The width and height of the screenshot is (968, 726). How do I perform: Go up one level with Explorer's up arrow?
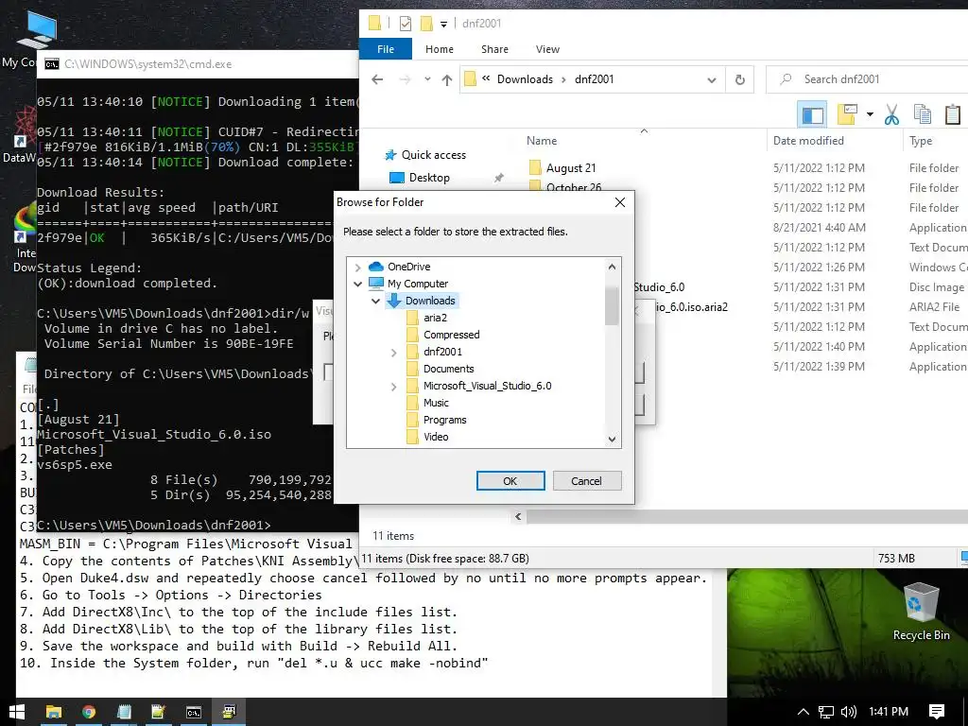(x=447, y=79)
